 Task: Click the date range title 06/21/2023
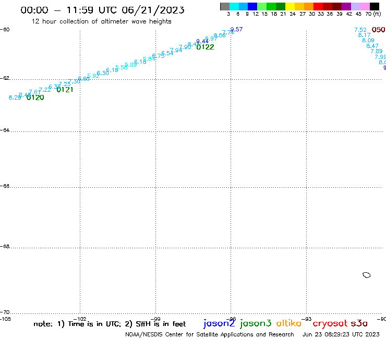[153, 10]
